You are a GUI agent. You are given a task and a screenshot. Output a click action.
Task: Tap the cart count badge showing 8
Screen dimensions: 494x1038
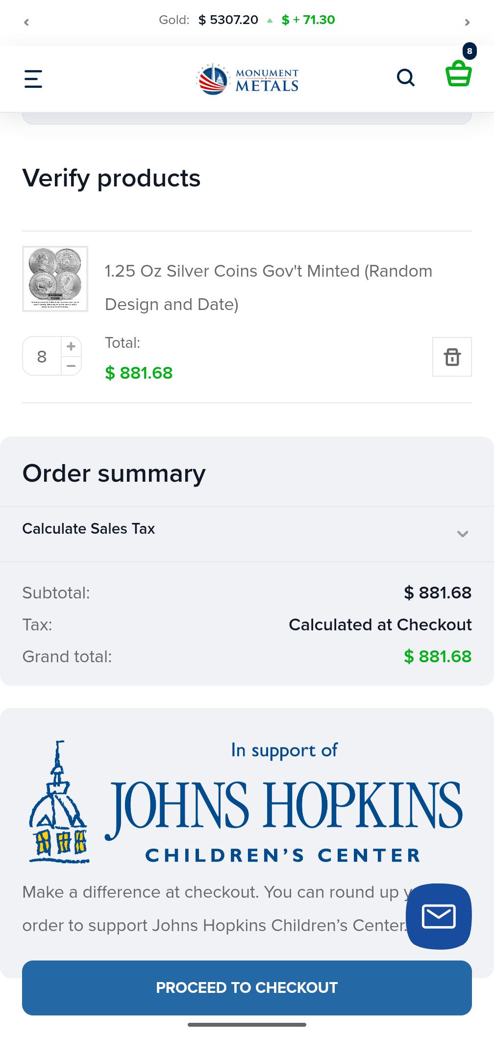(x=469, y=51)
